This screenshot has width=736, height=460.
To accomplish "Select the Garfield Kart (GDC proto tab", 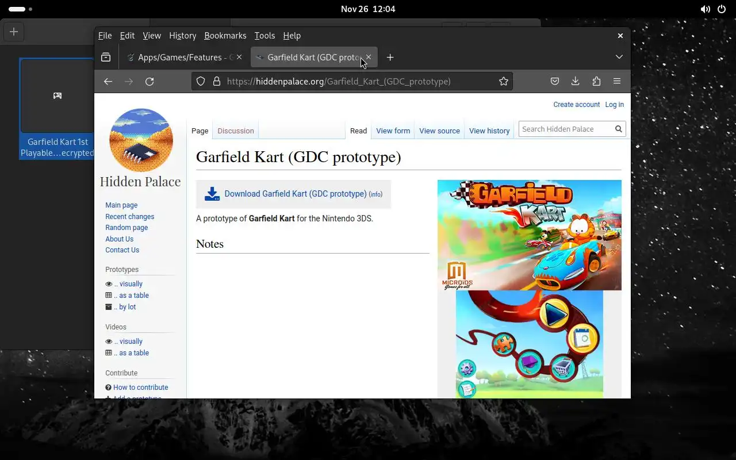I will pos(314,57).
